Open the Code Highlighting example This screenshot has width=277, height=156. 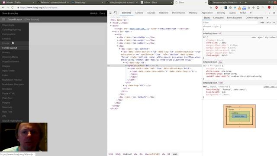pyautogui.click(x=12, y=30)
